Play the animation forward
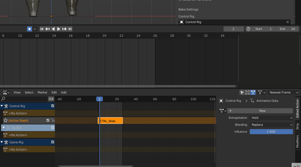This screenshot has height=167, width=301. tap(59, 29)
